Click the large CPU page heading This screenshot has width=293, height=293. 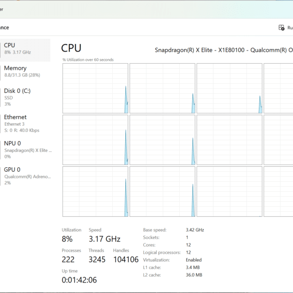71,48
